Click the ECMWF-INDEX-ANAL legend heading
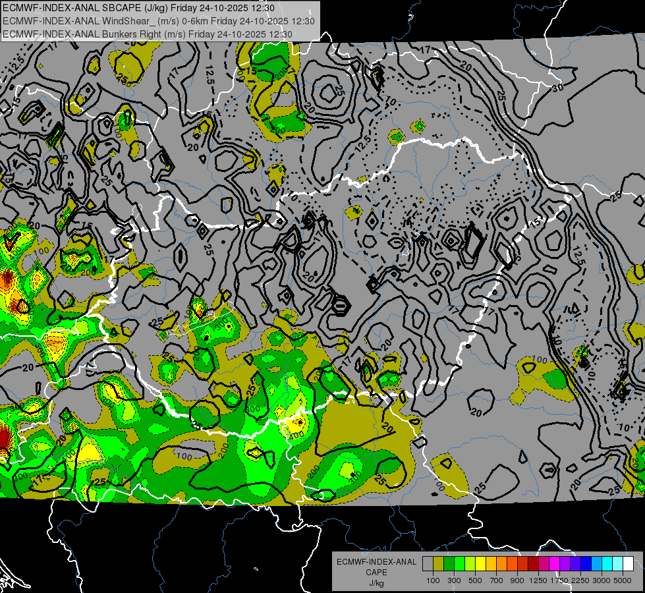Screen dimensions: 645x593 [x=377, y=562]
